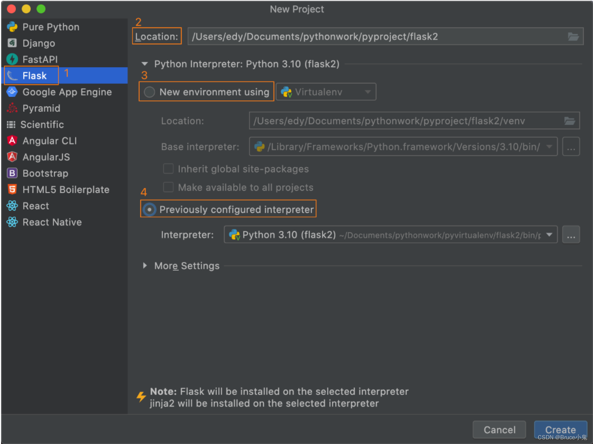Select Flask project type
Screen dimensions: 593x444
coord(64,76)
